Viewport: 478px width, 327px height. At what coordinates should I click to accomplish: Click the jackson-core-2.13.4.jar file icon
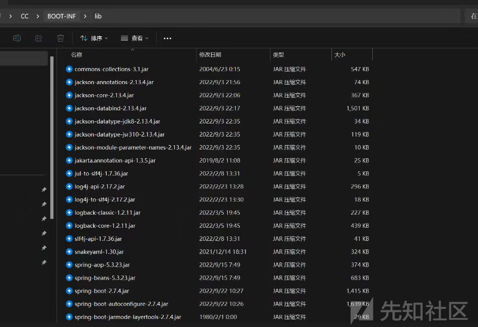[69, 95]
